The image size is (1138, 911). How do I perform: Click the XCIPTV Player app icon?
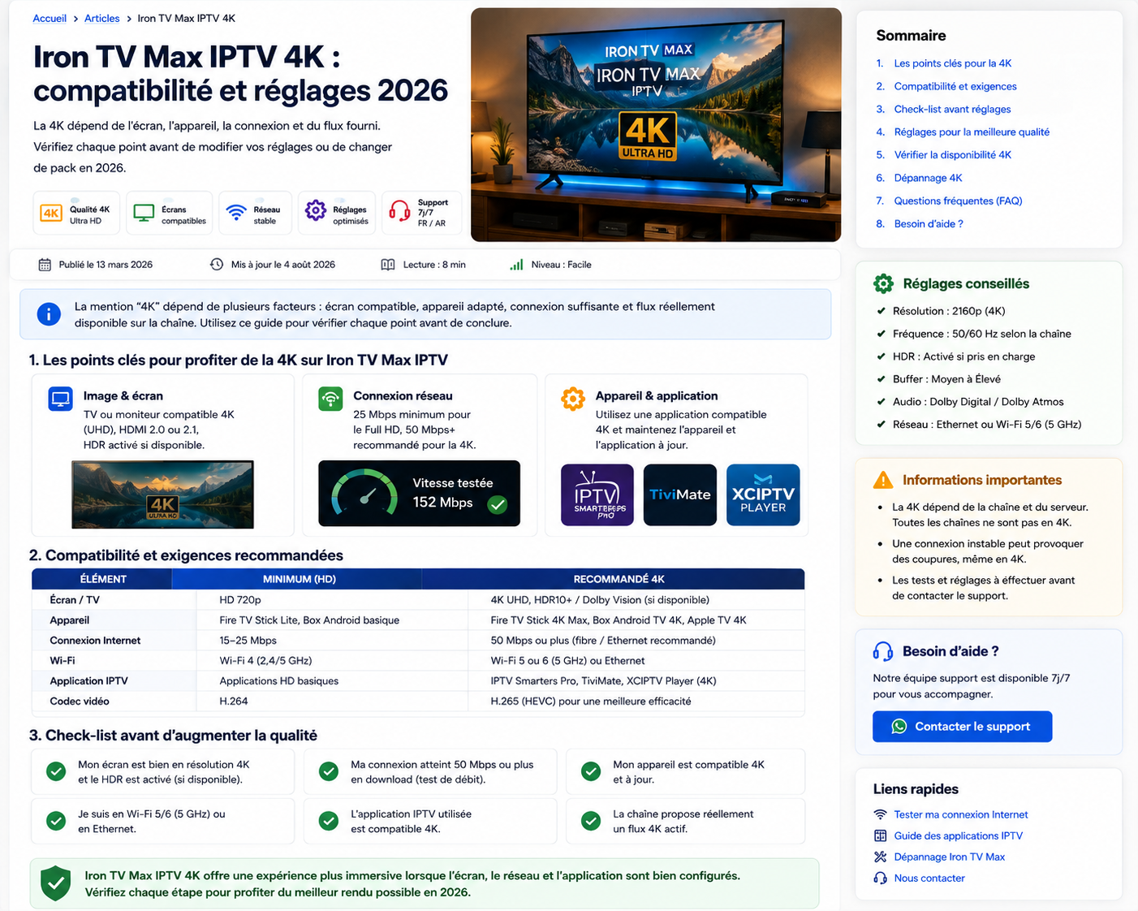[763, 494]
